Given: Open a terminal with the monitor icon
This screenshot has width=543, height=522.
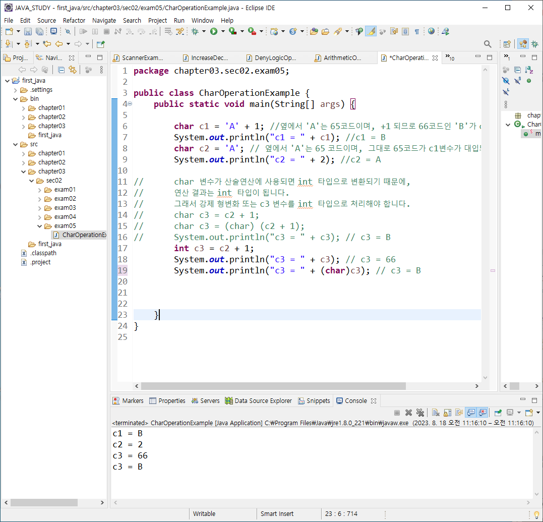Looking at the screenshot, I should point(53,31).
